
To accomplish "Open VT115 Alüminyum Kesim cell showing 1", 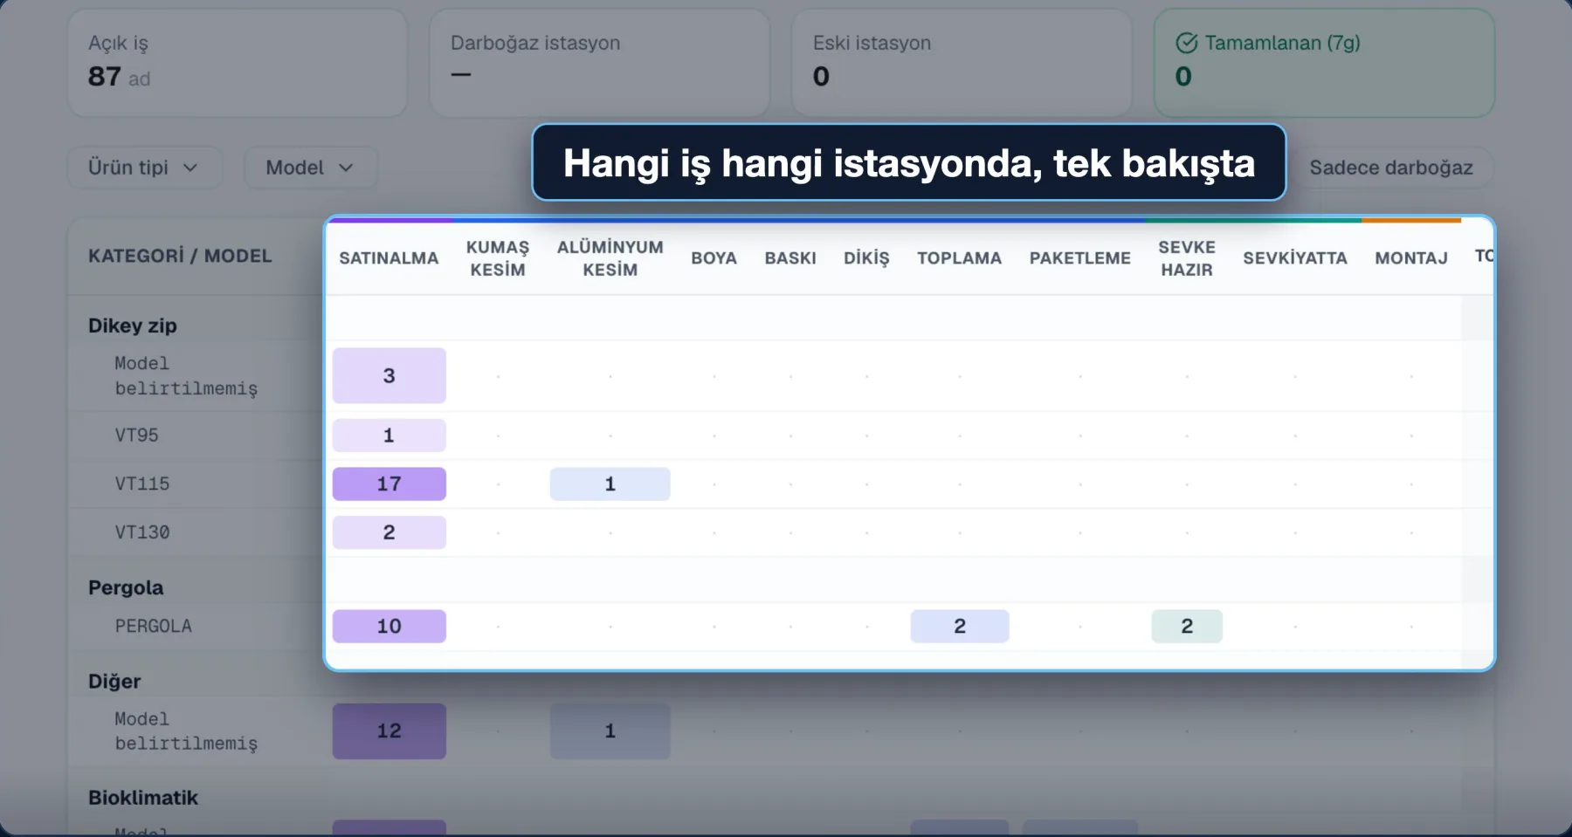I will click(610, 484).
